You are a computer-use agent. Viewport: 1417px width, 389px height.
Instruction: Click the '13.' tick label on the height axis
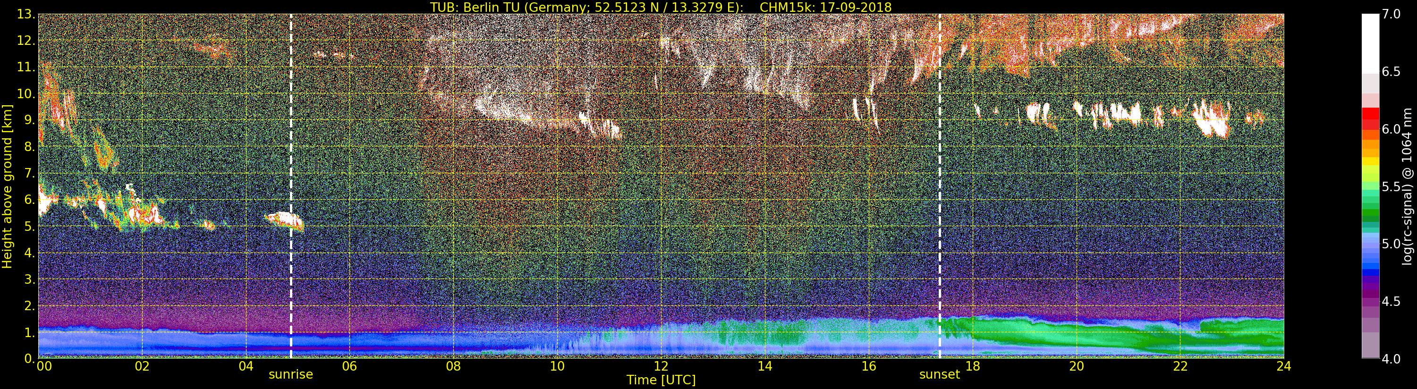(26, 14)
